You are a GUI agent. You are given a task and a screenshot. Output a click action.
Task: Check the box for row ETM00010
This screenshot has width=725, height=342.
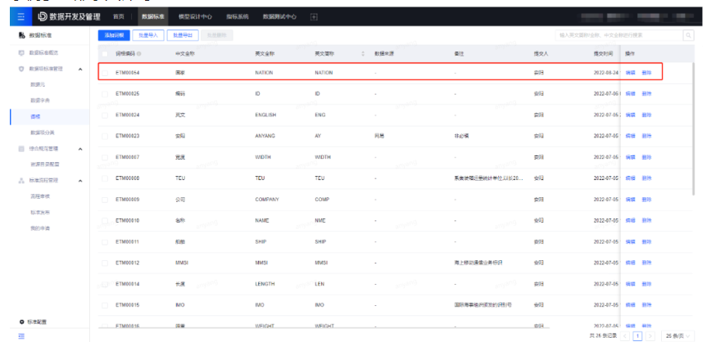pyautogui.click(x=105, y=221)
